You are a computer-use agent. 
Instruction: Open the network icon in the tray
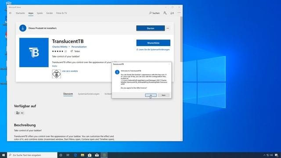(268, 155)
